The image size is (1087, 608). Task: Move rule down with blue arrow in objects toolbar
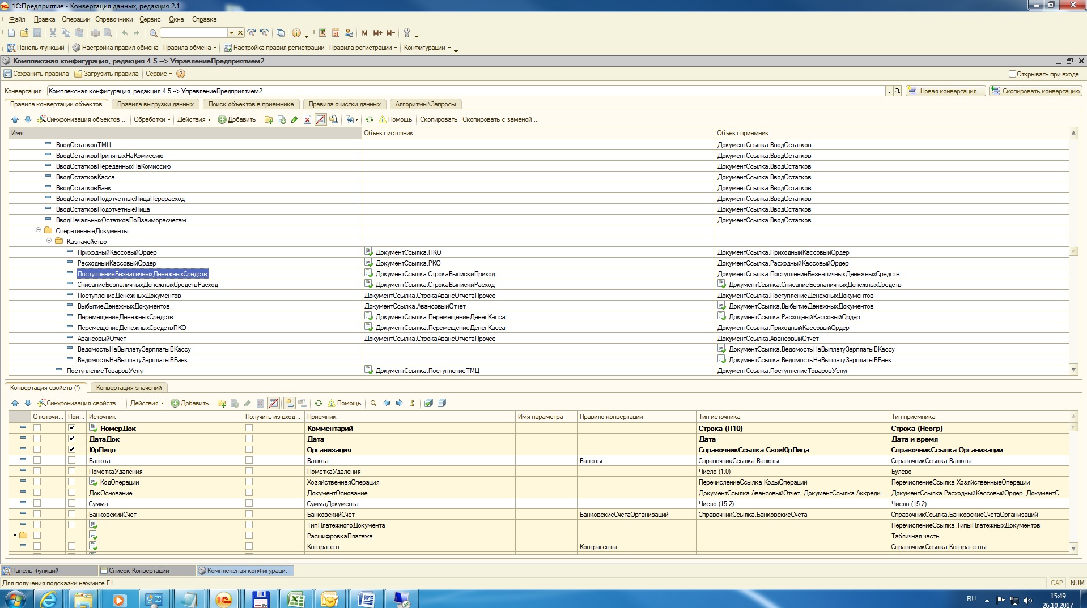pyautogui.click(x=28, y=119)
